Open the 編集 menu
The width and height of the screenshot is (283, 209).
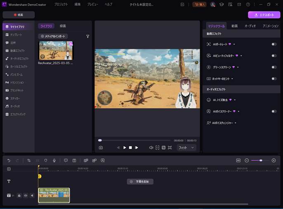78,4
